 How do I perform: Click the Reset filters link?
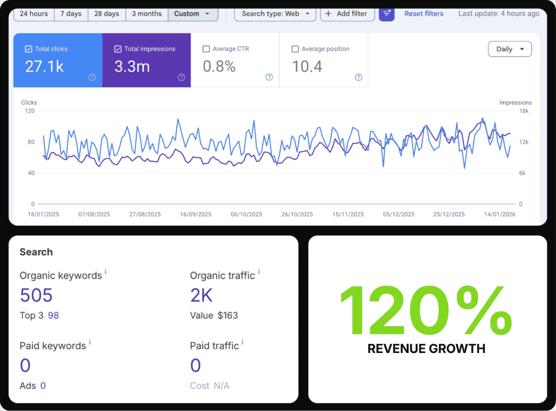point(424,14)
